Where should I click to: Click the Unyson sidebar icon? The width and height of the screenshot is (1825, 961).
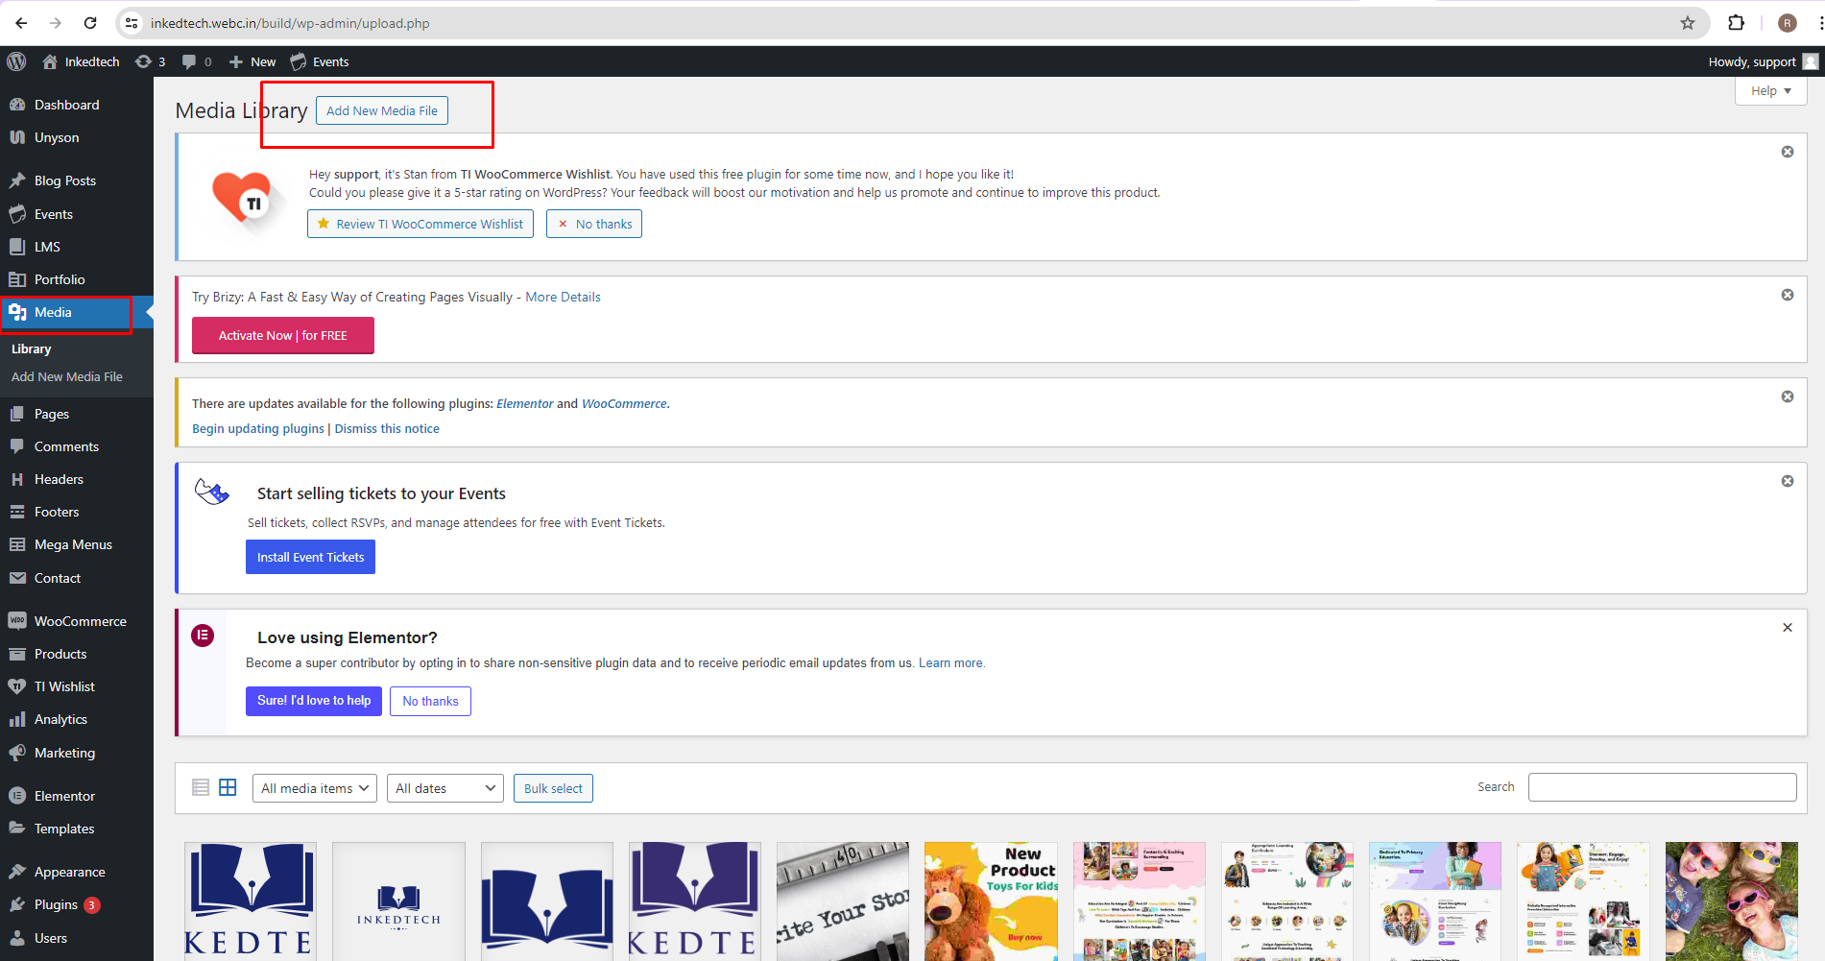17,137
